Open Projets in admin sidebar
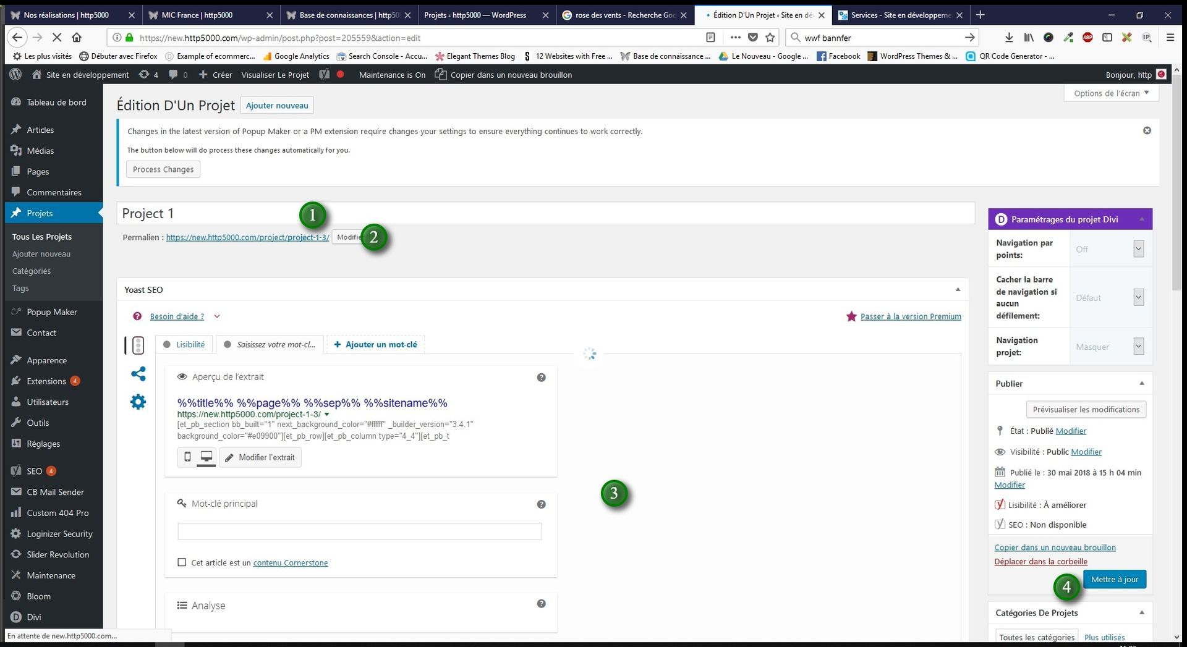This screenshot has height=647, width=1187. tap(40, 213)
